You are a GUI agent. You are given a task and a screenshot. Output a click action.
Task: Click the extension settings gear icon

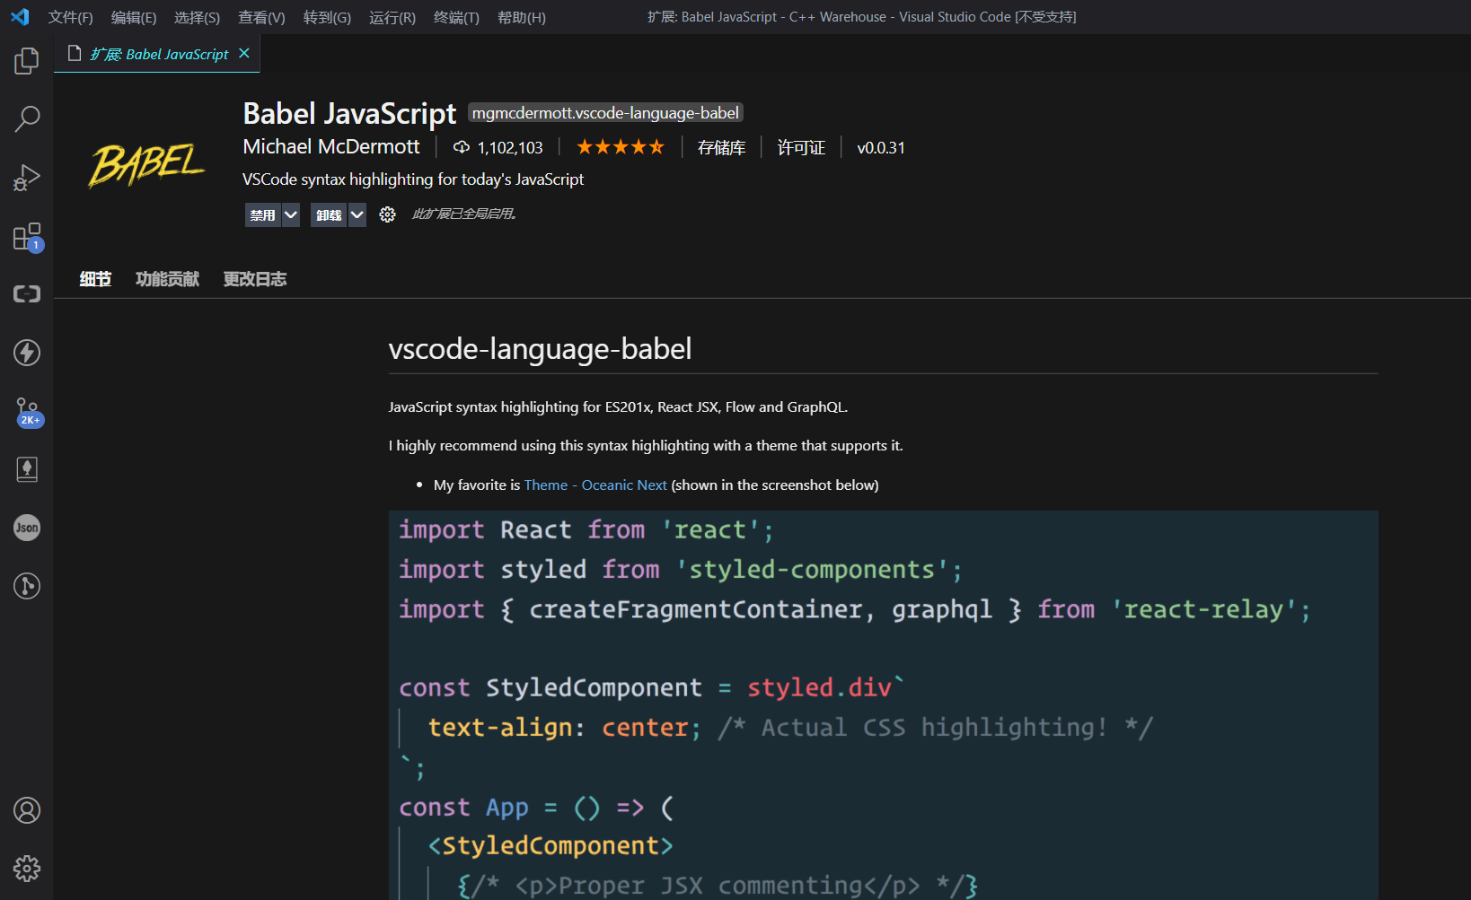[387, 214]
